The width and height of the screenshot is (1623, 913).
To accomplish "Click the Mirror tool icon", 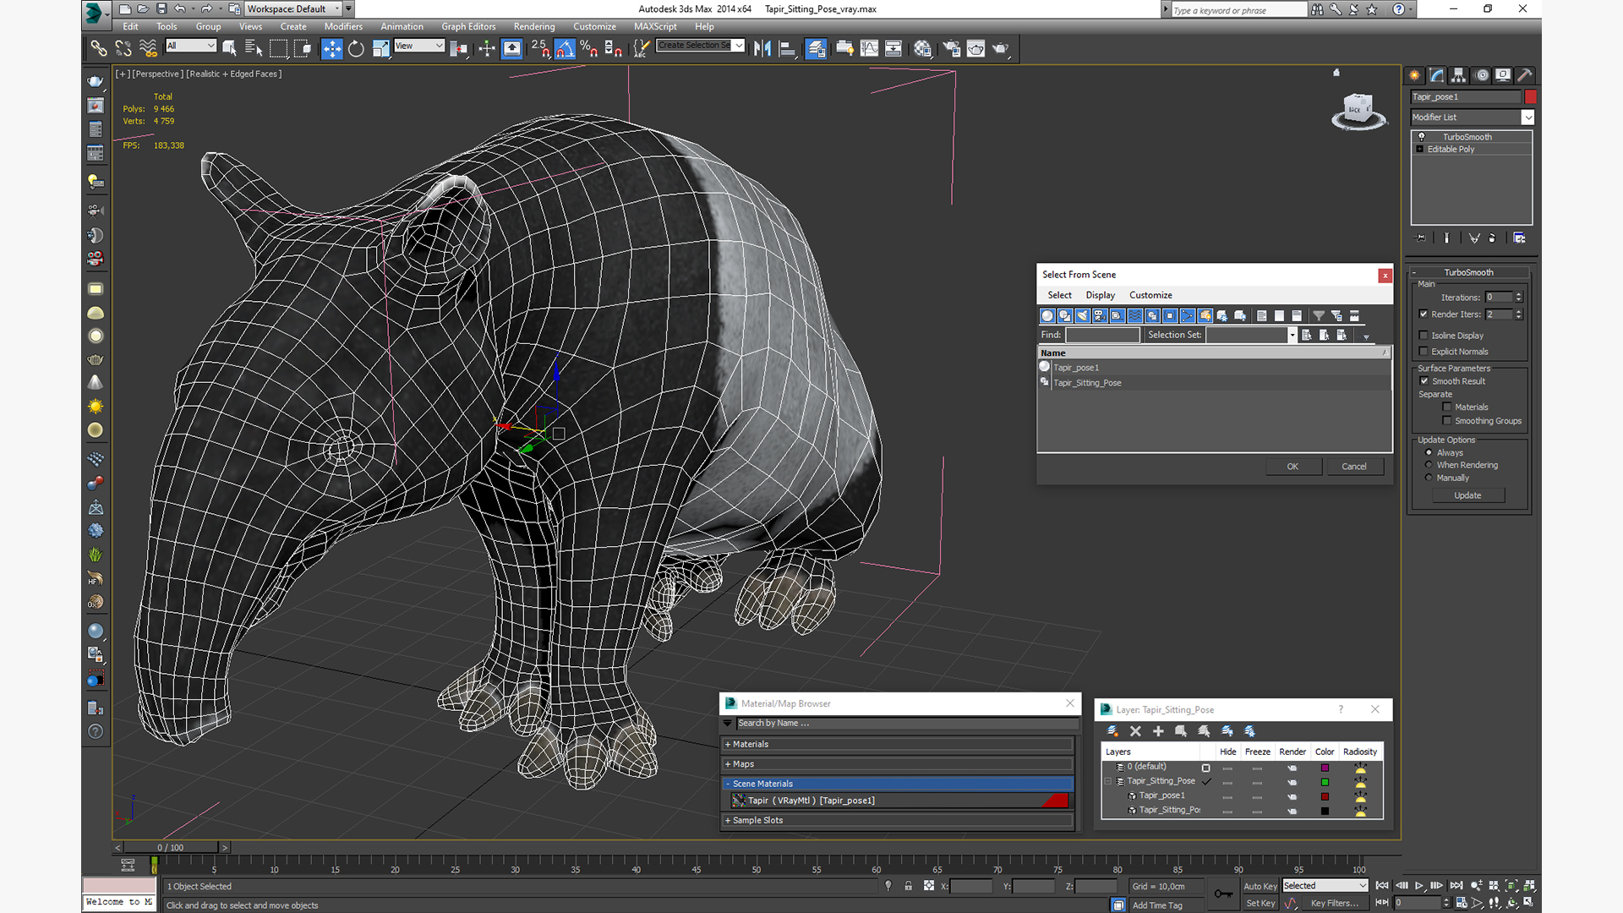I will [x=762, y=49].
